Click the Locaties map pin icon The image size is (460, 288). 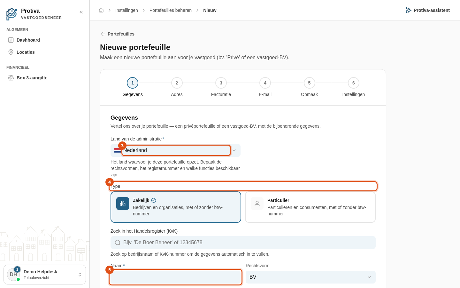coord(11,52)
